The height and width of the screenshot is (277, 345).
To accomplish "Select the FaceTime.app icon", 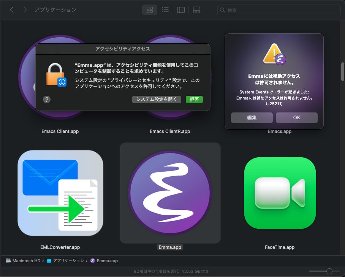I will (280, 193).
